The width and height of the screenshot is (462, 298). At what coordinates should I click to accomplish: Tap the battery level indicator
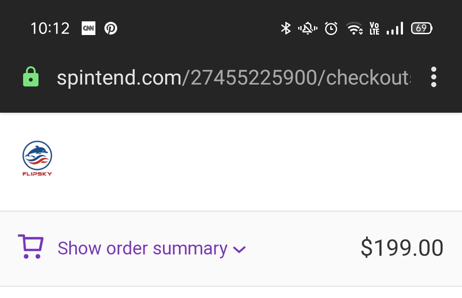[x=422, y=29]
